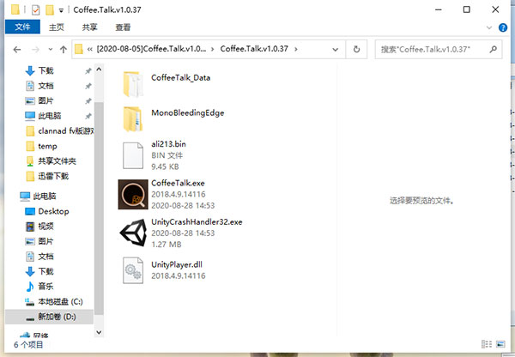This screenshot has width=515, height=357.
Task: Go up one folder level arrow
Action: tap(63, 50)
